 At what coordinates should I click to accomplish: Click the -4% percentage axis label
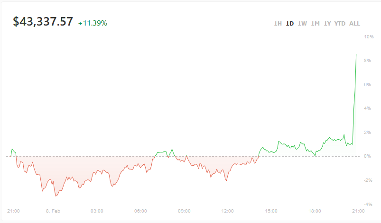(x=368, y=205)
